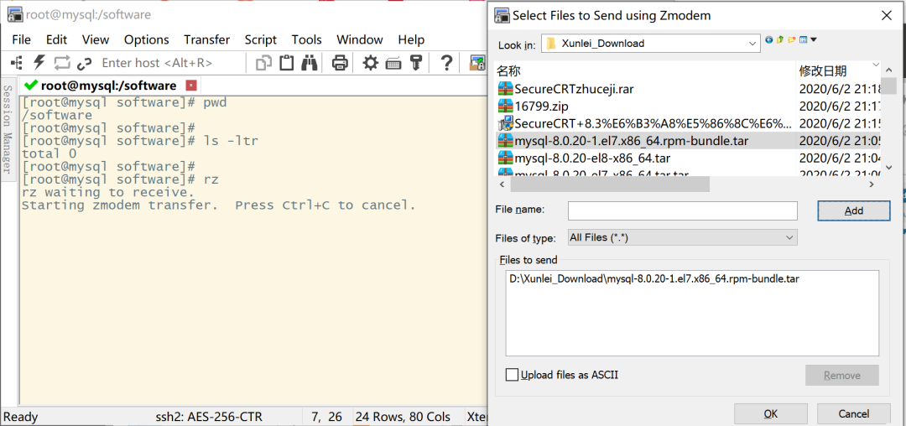The width and height of the screenshot is (906, 426).
Task: Click the horizontal scrollbar thumb in the file list
Action: click(610, 184)
